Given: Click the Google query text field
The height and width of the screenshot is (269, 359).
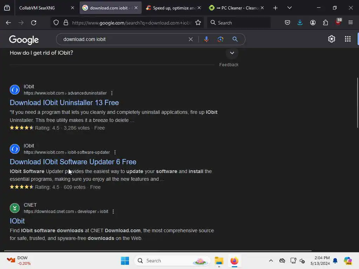Looking at the screenshot, I should click(x=124, y=39).
